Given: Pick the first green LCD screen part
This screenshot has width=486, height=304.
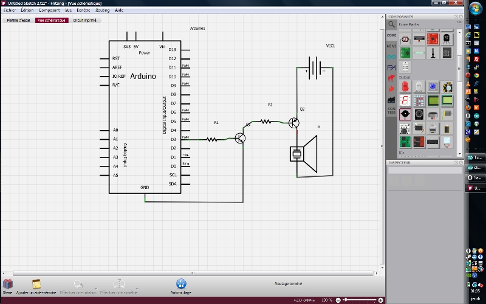Looking at the screenshot, I should click(433, 100).
